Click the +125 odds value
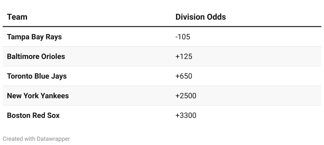Screen dimensions: 324x145 click(x=184, y=56)
